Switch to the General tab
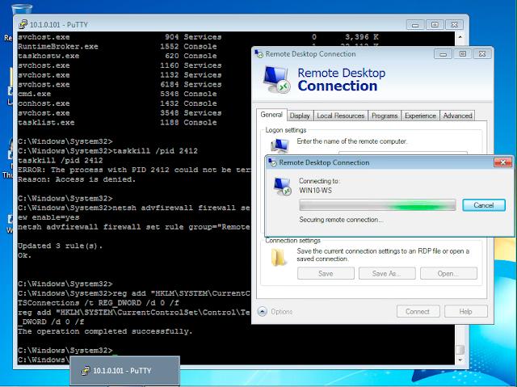The image size is (517, 387). pyautogui.click(x=271, y=115)
